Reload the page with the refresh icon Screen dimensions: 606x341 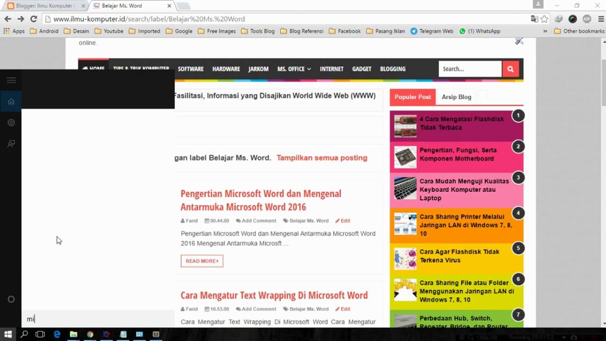click(x=34, y=19)
